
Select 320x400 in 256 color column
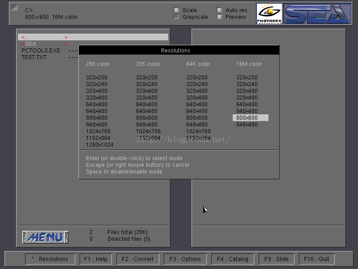tap(97, 91)
